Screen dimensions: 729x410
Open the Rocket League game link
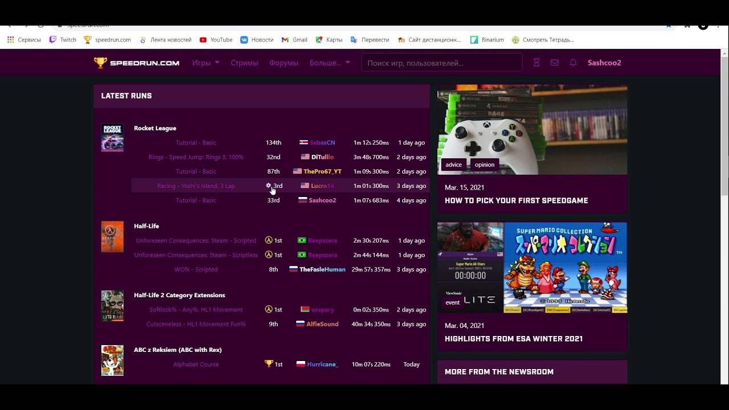point(155,128)
